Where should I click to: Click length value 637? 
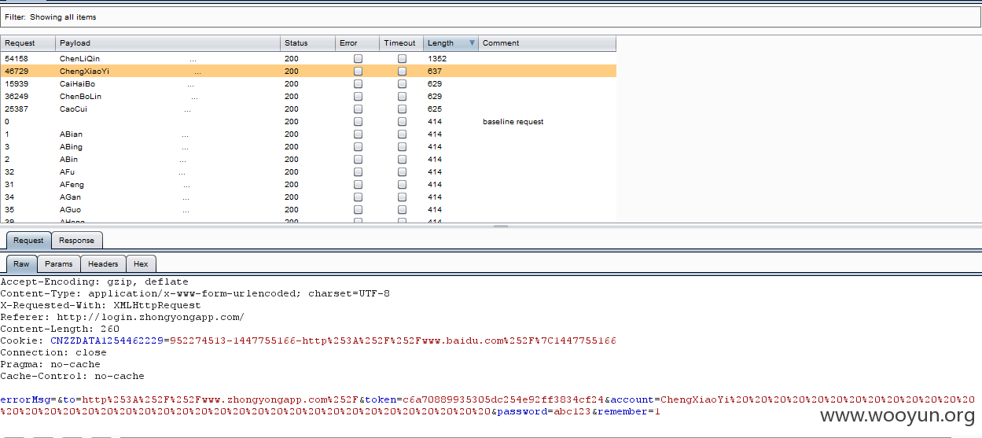435,72
